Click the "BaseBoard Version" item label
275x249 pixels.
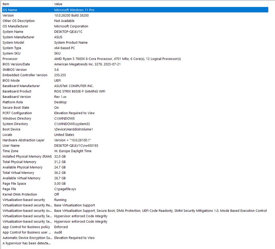[x=17, y=97]
